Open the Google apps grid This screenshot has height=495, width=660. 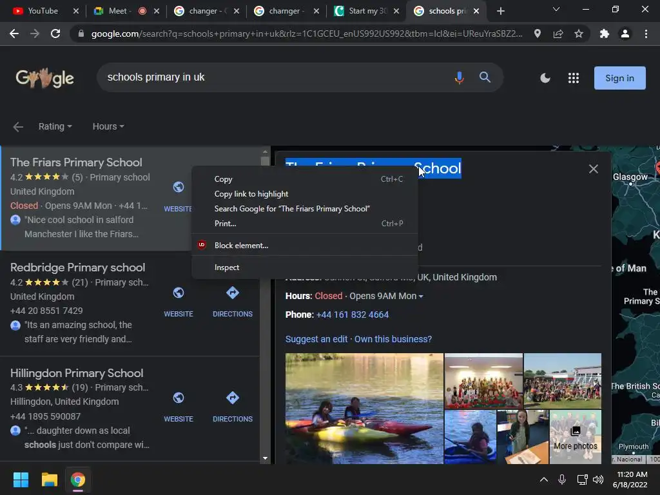coord(573,78)
